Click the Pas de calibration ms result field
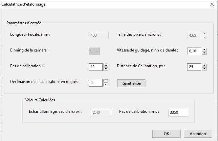This screenshot has width=218, height=141. 178,112
